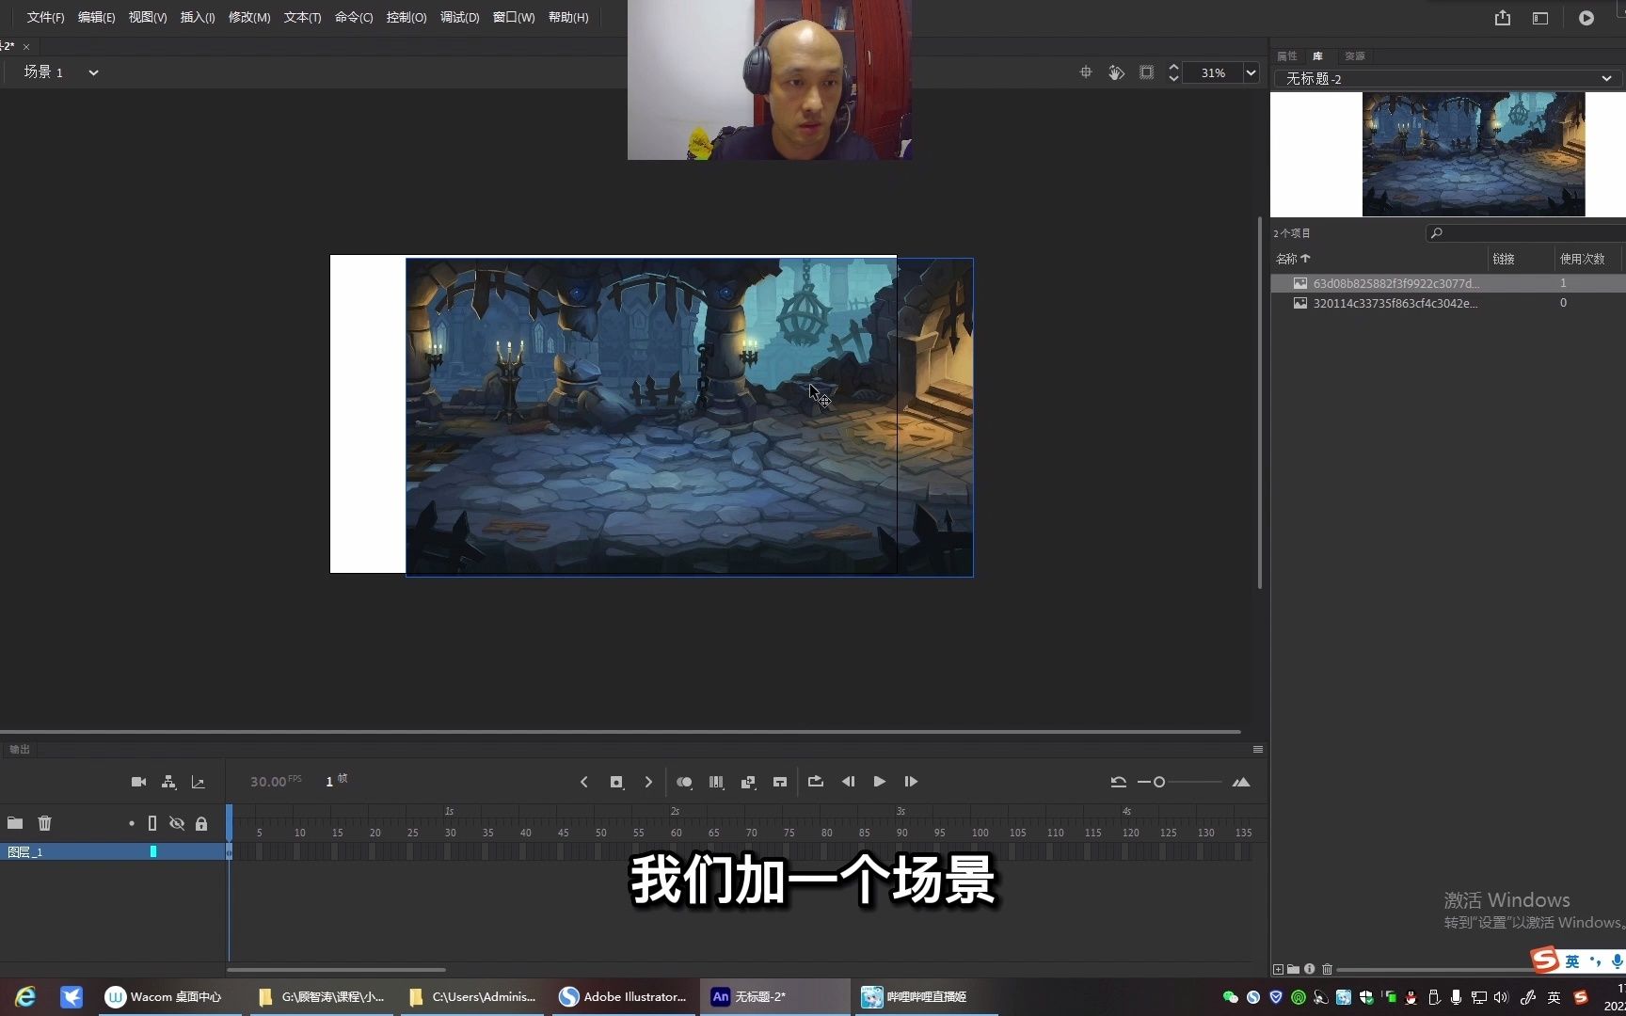Switch to the 库 (Library) tab
Viewport: 1626px width, 1016px height.
coord(1318,56)
